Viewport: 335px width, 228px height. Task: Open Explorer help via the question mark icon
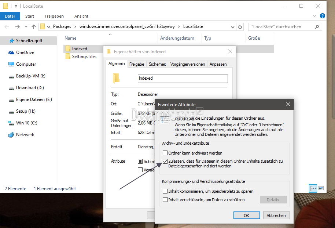click(x=323, y=16)
